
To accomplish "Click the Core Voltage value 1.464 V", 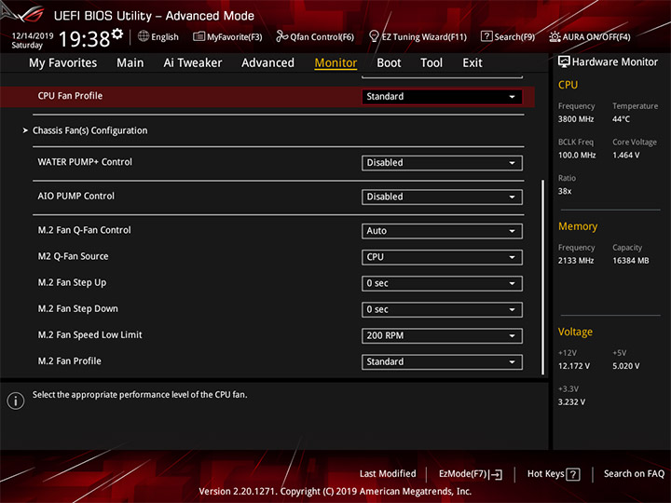I will tap(625, 155).
